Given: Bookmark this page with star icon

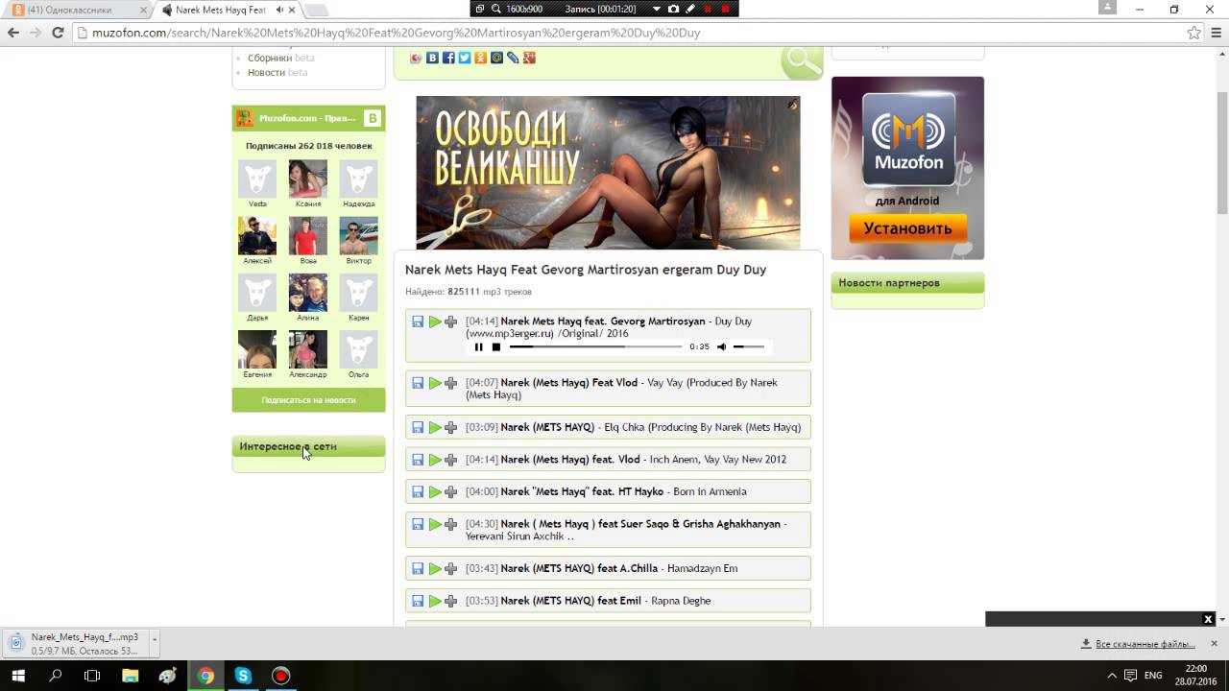Looking at the screenshot, I should (1193, 33).
